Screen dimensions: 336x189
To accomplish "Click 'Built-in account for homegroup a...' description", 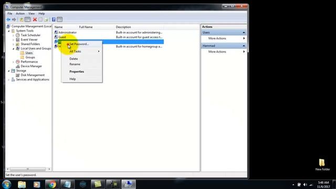I will coord(139,47).
